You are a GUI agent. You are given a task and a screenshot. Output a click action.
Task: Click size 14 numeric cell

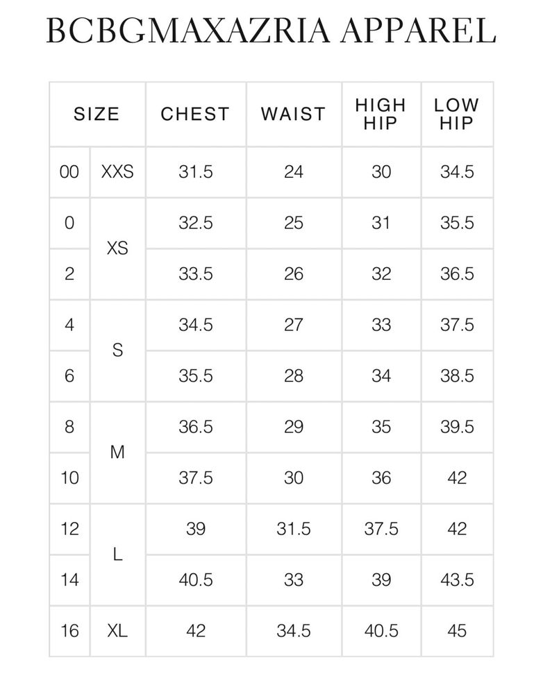(x=69, y=579)
